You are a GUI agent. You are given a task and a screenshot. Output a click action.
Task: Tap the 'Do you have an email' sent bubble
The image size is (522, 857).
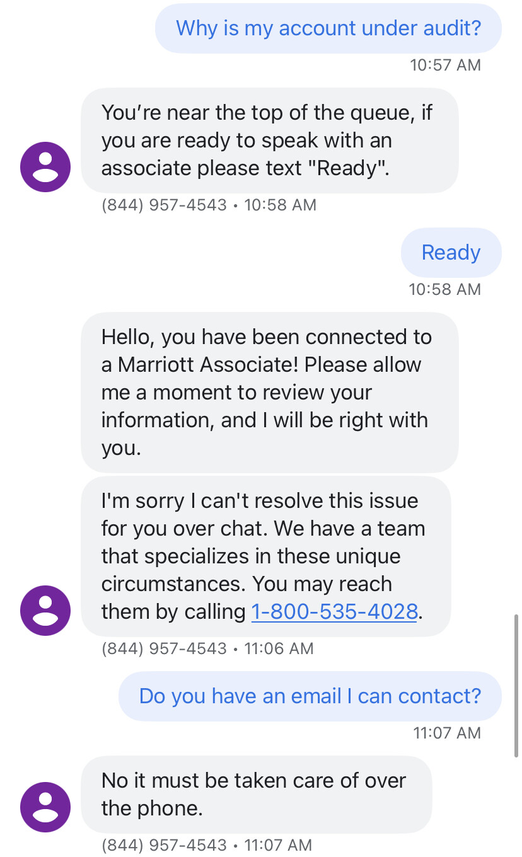click(310, 696)
